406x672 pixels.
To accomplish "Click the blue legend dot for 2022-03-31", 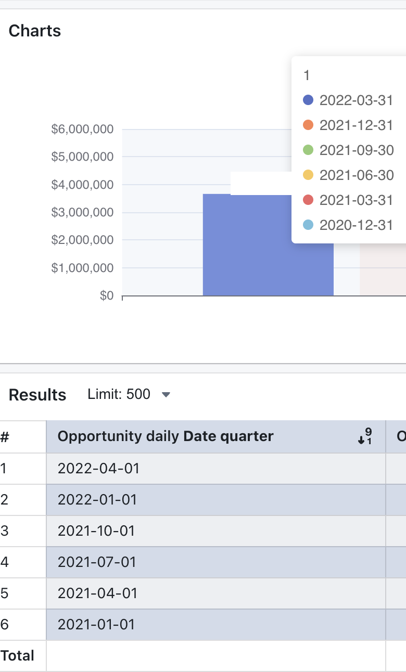I will pos(308,100).
